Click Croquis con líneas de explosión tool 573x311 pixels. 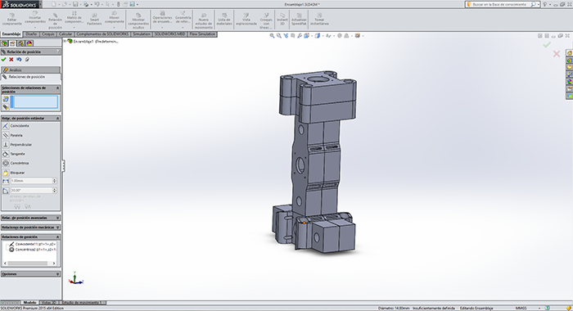coord(266,21)
